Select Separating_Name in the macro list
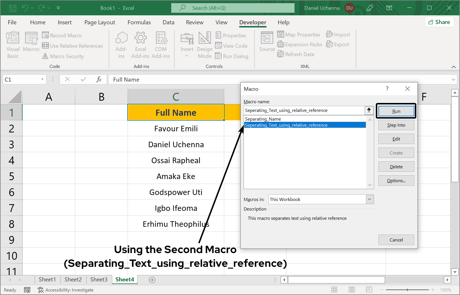The image size is (460, 295). (x=263, y=119)
